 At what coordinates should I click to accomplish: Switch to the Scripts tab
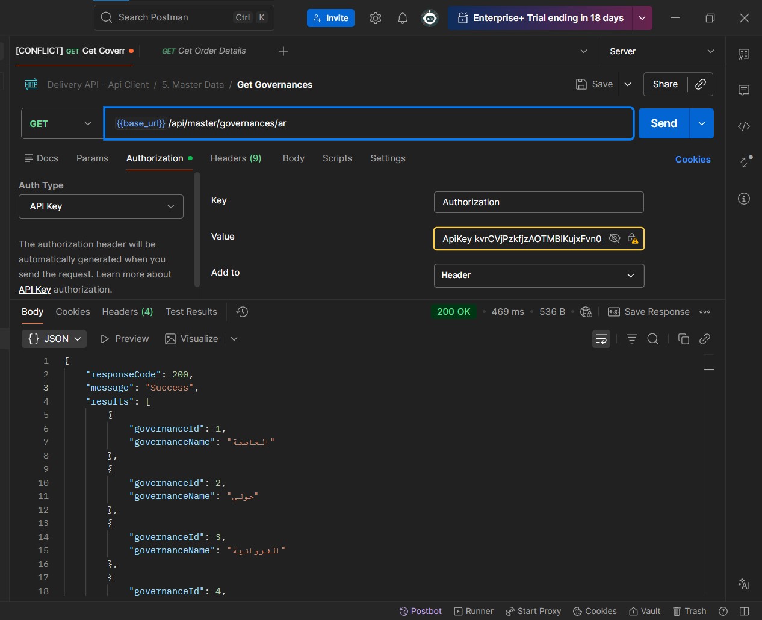pos(337,158)
